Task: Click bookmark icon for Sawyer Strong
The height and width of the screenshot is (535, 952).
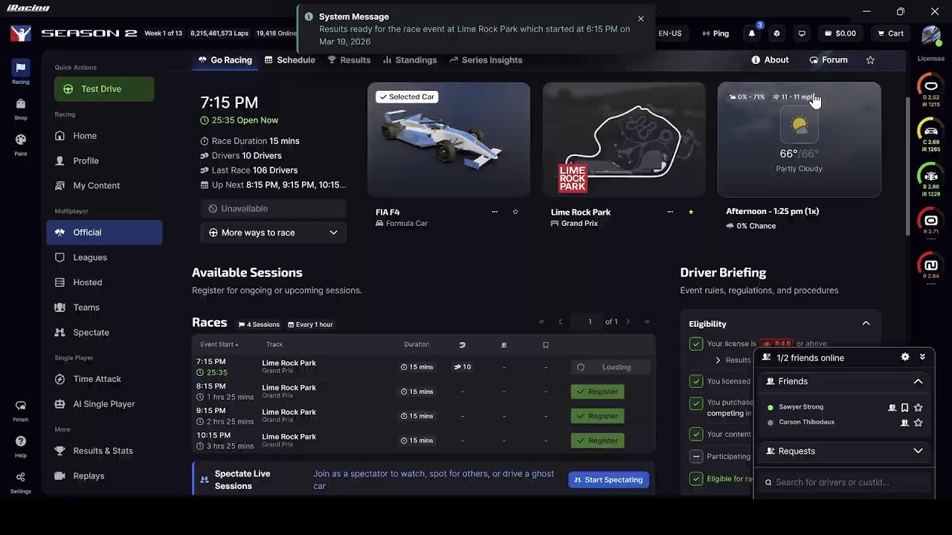Action: pos(904,408)
